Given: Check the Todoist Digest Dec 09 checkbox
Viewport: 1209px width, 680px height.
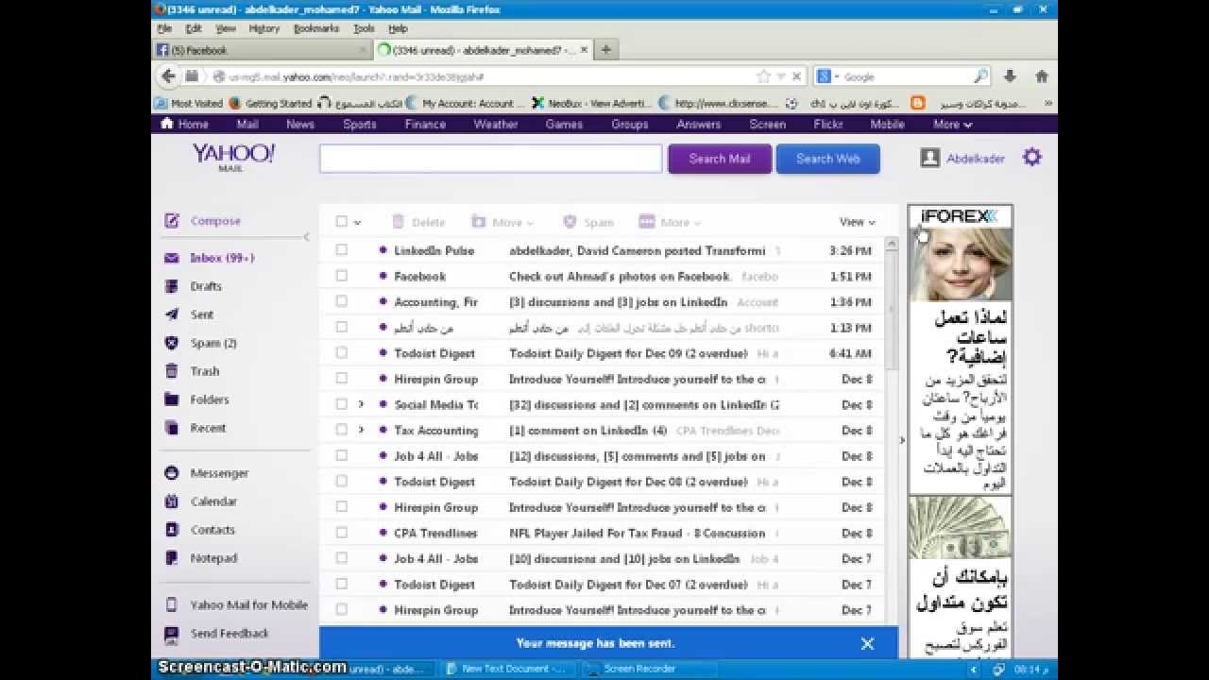Looking at the screenshot, I should [x=342, y=353].
